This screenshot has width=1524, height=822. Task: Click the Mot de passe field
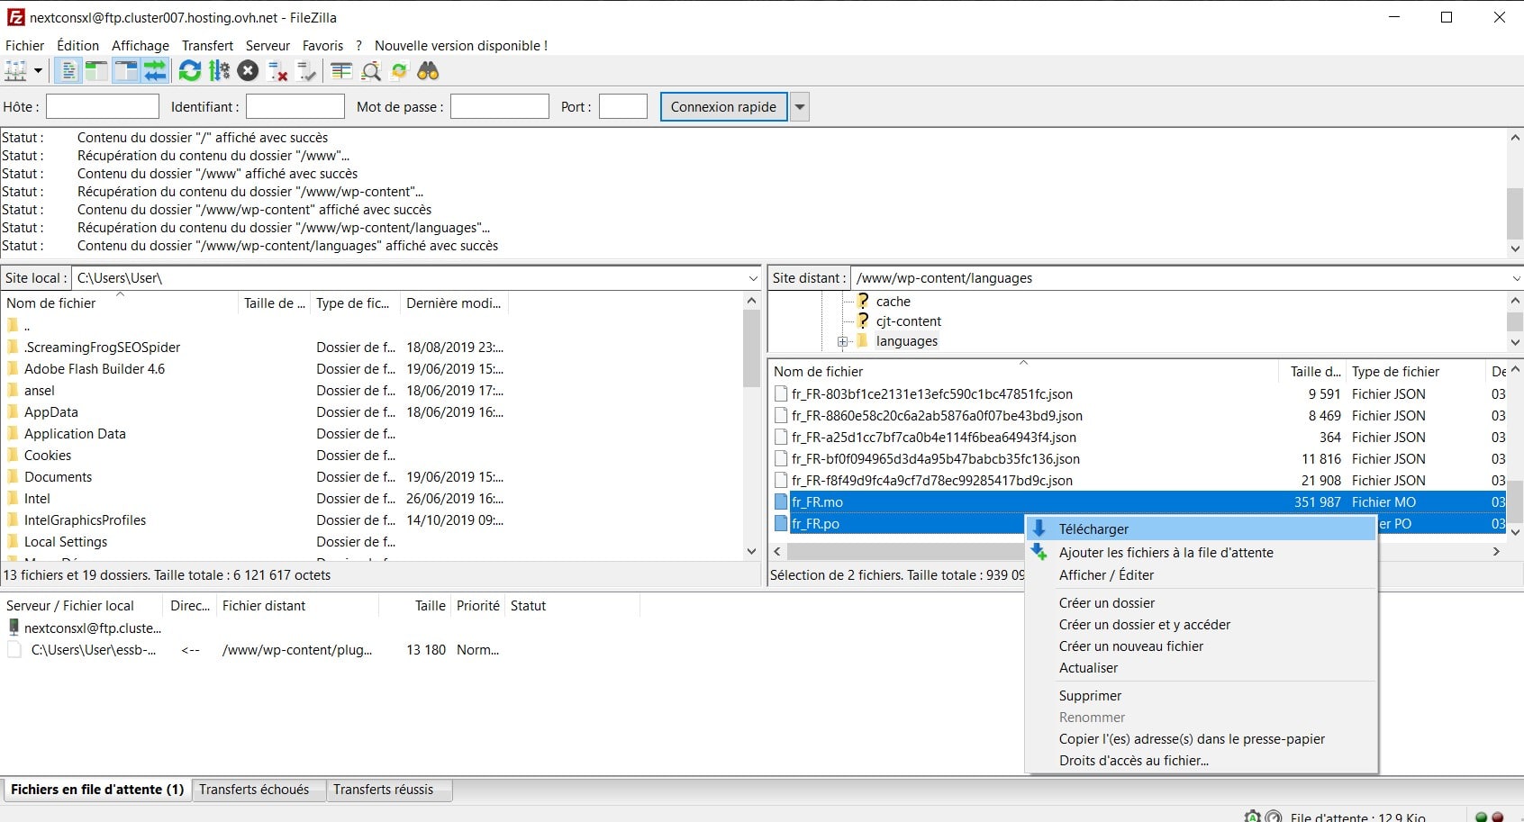pos(500,106)
